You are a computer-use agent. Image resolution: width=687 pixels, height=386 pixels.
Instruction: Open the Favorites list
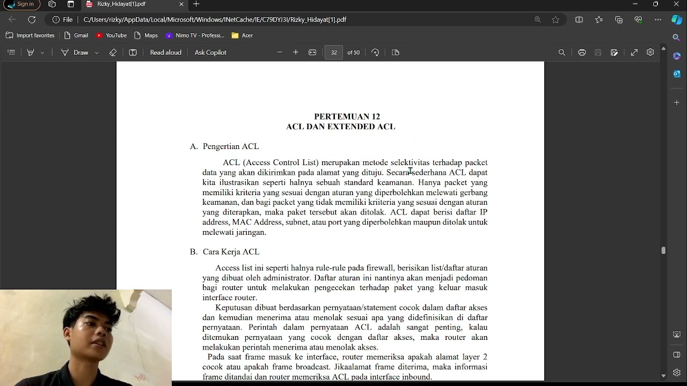tap(599, 19)
